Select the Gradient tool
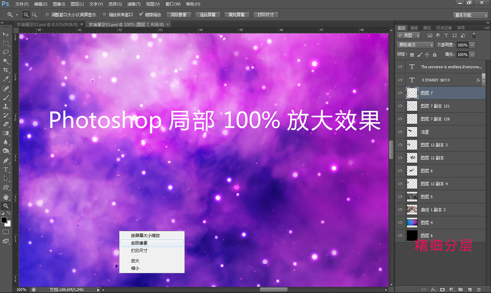Viewport: 491px width, 293px height. [x=6, y=133]
